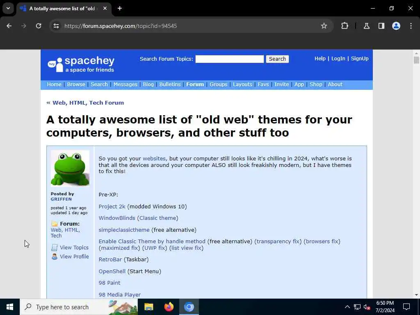The width and height of the screenshot is (420, 315).
Task: Open Chrome Labs flask icon
Action: pos(366,26)
